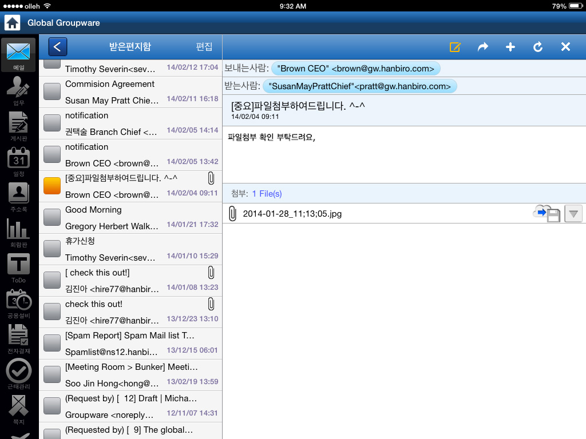Open the 1 File(s) attachment link
The image size is (586, 439).
267,194
